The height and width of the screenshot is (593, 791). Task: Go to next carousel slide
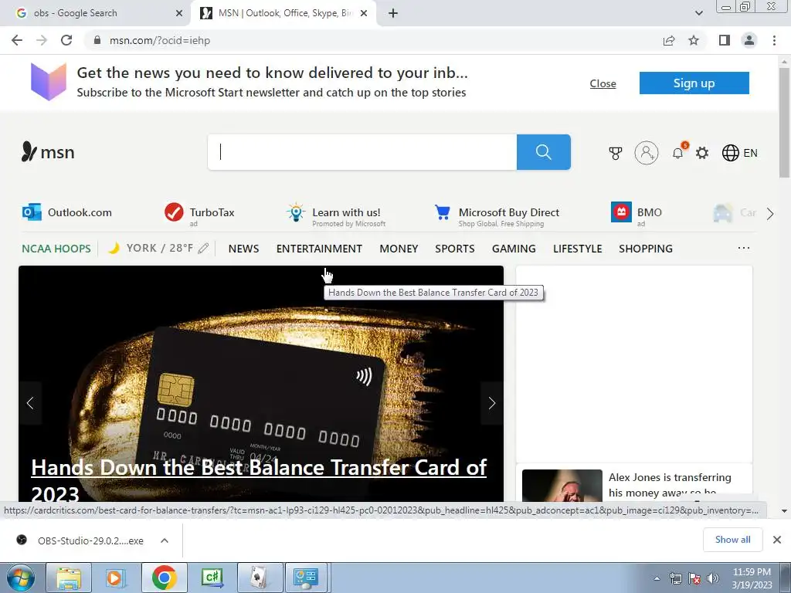pyautogui.click(x=492, y=403)
